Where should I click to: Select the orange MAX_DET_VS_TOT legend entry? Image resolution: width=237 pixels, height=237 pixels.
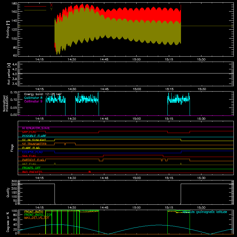pyautogui.click(x=37, y=218)
